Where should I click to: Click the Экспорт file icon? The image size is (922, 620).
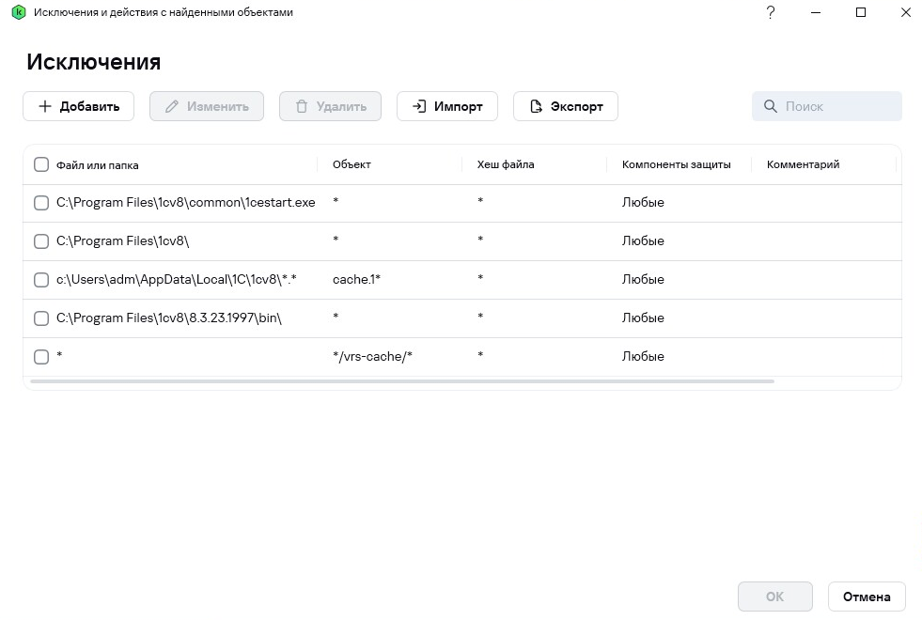(x=536, y=106)
